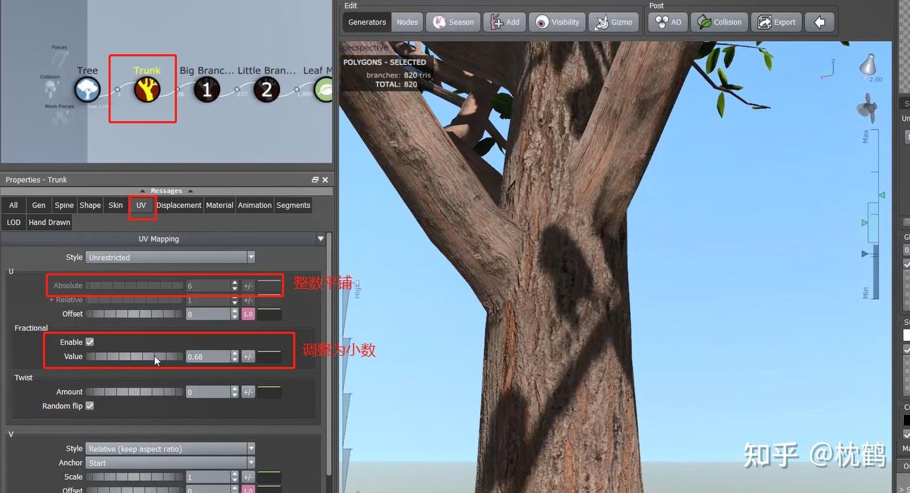Click the U Offset stepper arrows
This screenshot has height=493, width=910.
tap(235, 314)
